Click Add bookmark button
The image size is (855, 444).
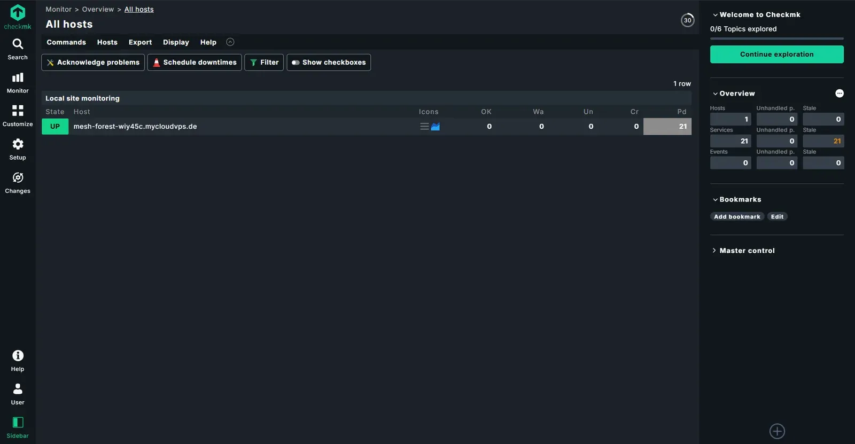737,217
